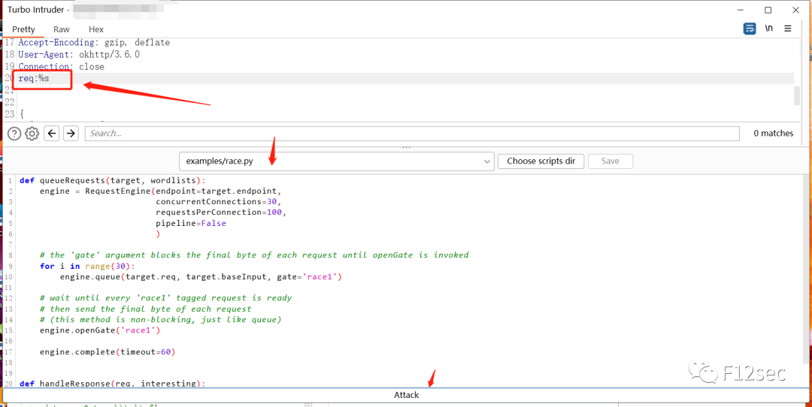Viewport: 812px width, 407px height.
Task: Click the concurrentConnections=30 line
Action: tap(219, 202)
